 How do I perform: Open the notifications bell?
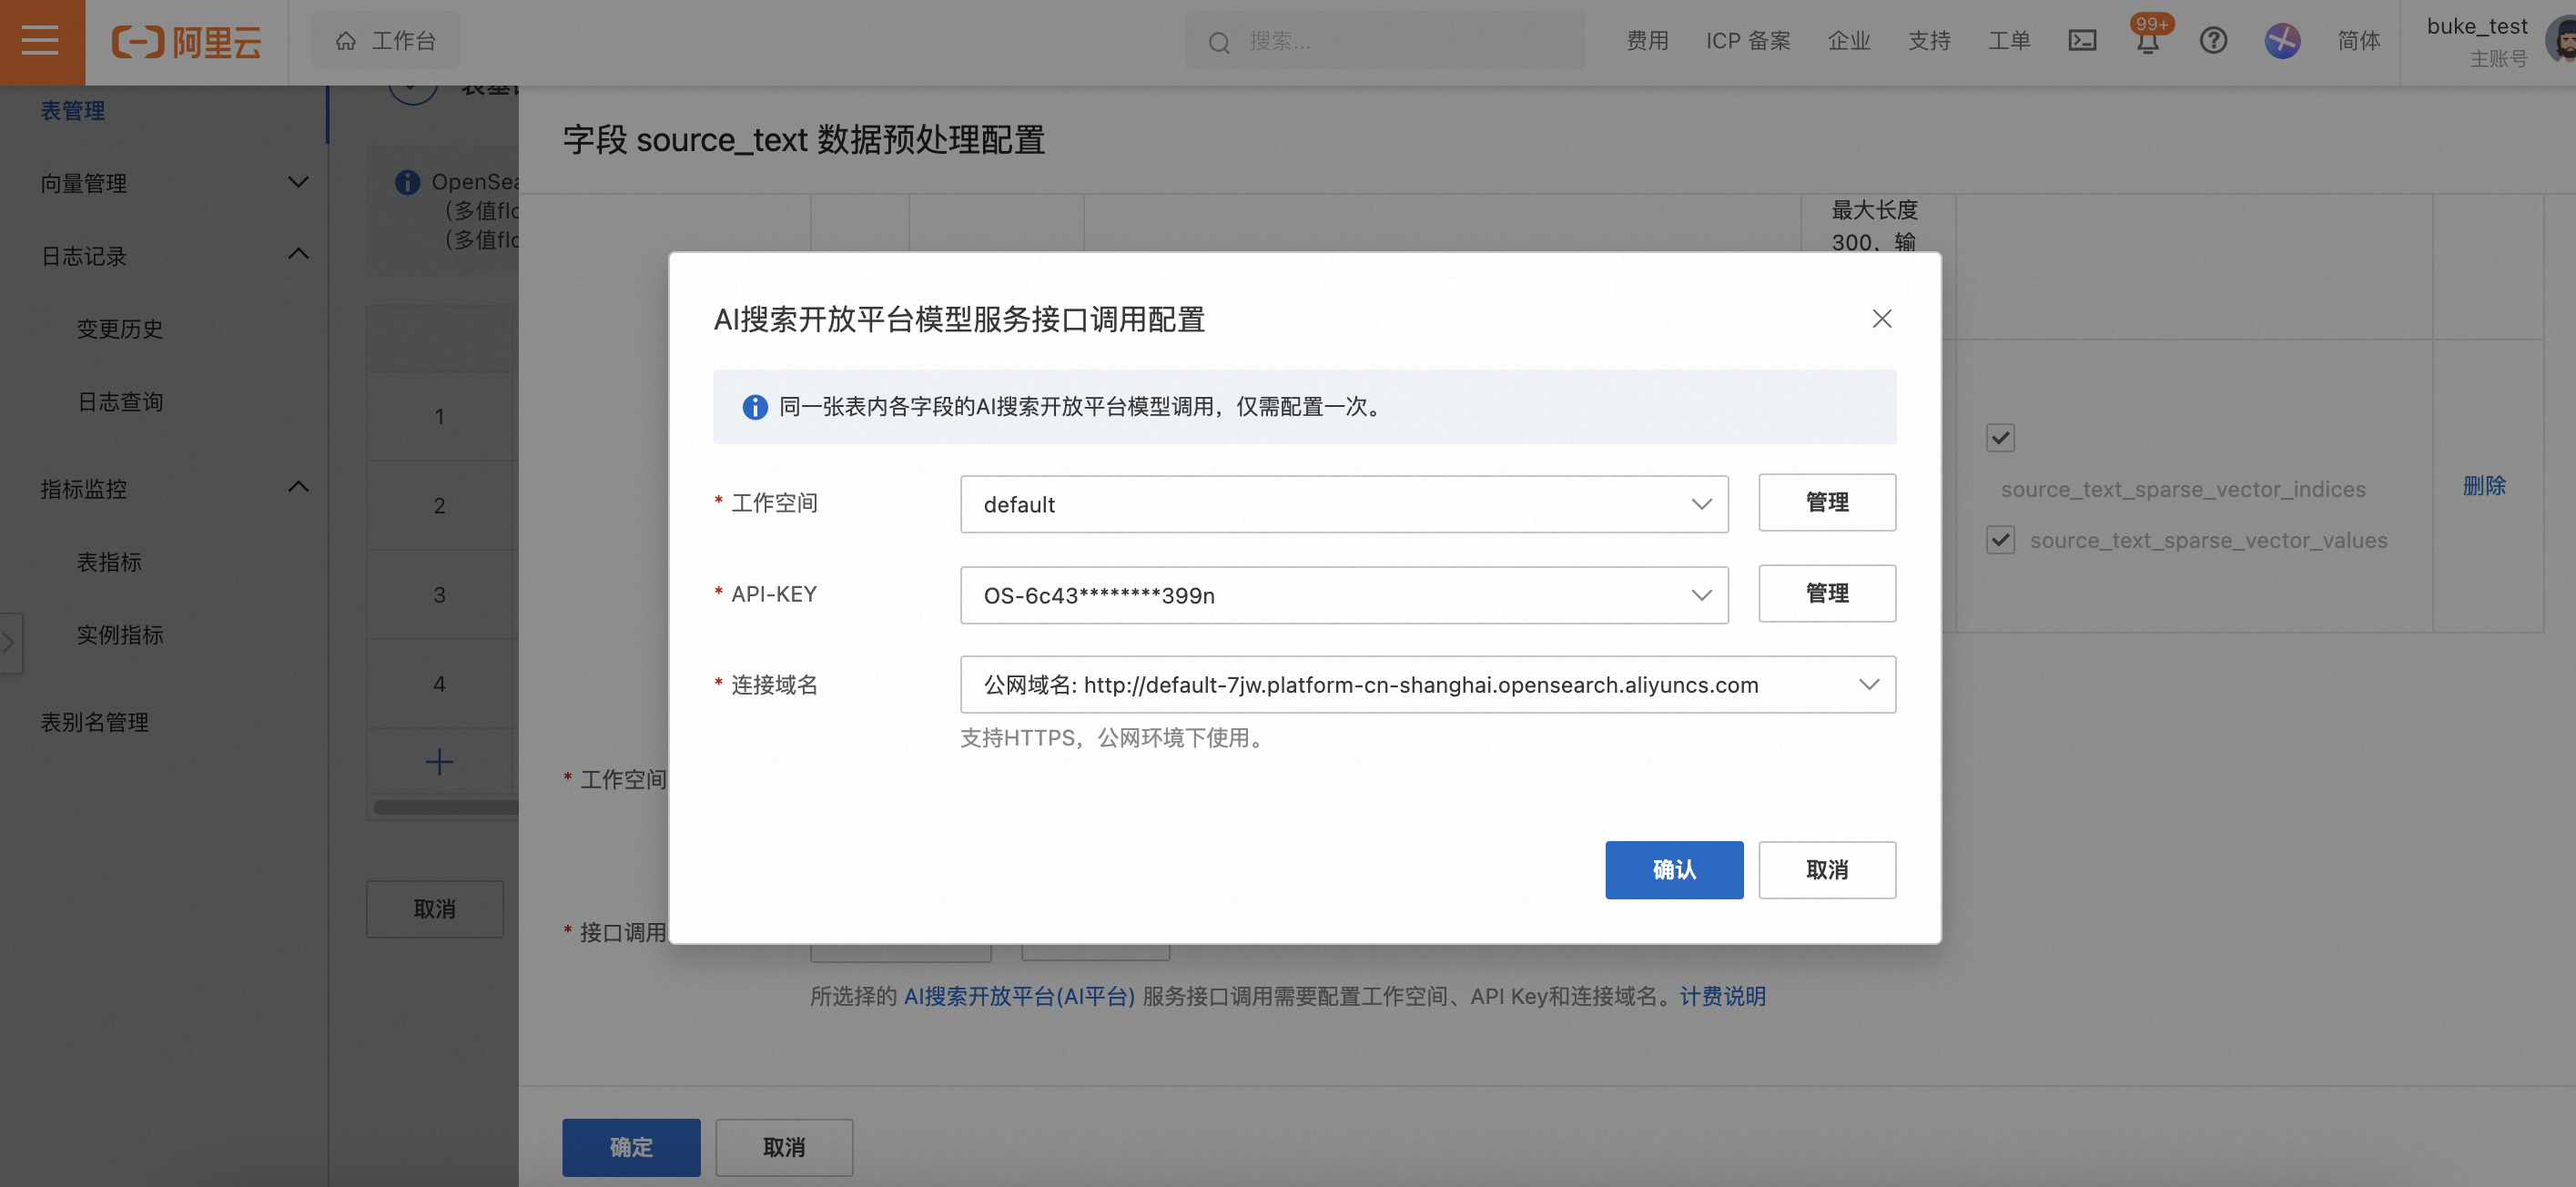pyautogui.click(x=2147, y=41)
